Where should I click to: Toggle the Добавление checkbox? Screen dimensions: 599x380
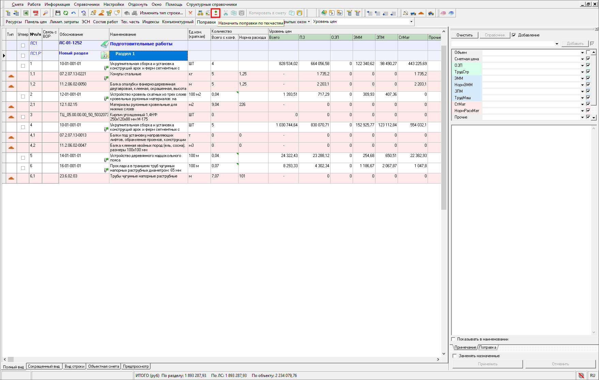click(x=514, y=35)
